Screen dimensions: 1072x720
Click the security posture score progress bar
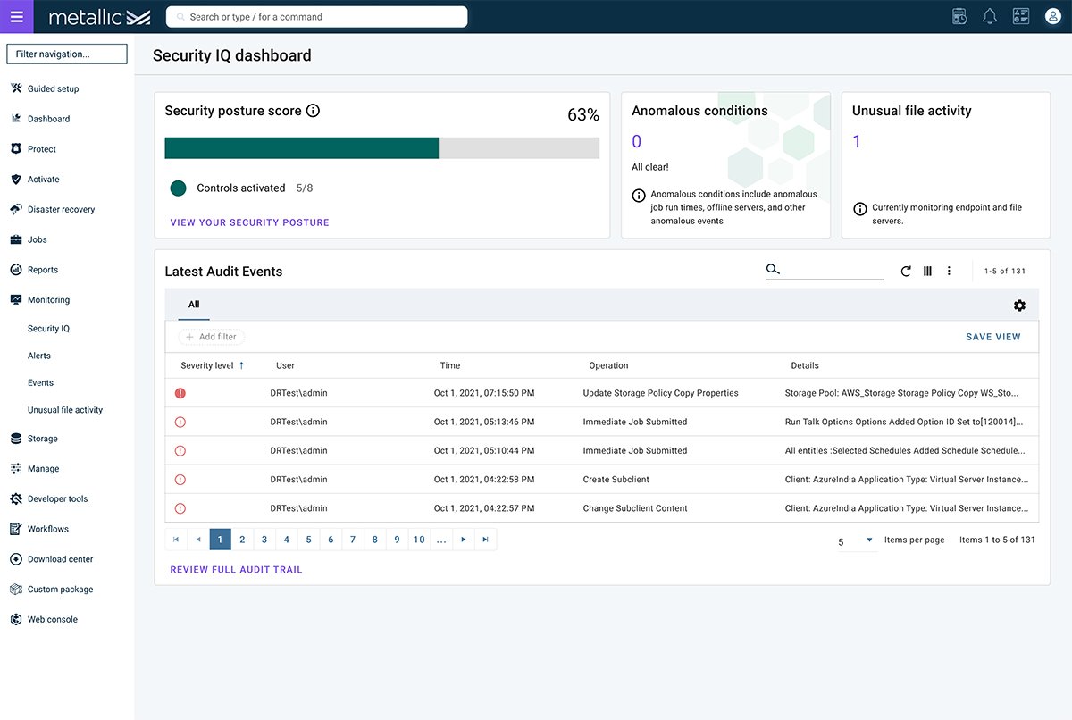tap(381, 147)
